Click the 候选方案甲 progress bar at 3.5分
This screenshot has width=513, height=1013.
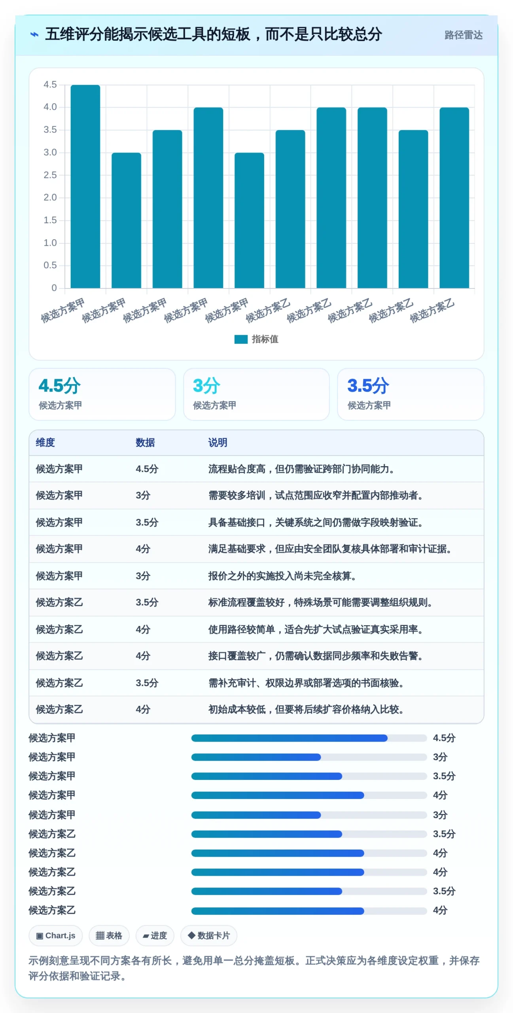tap(309, 776)
